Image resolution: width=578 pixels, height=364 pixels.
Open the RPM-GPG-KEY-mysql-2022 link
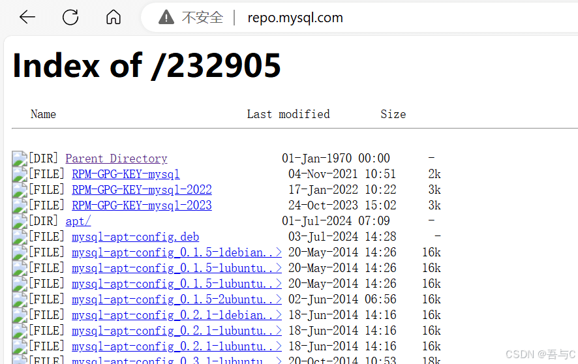coord(142,190)
